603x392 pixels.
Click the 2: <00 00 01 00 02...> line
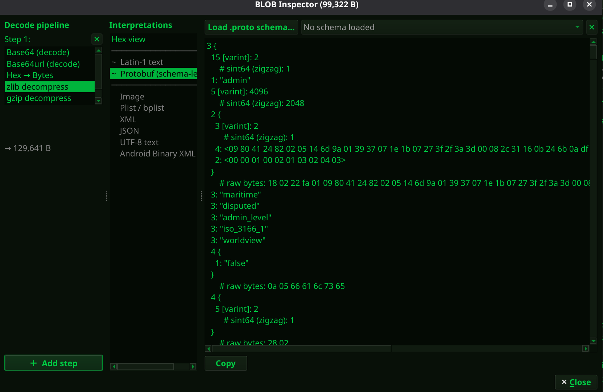280,160
